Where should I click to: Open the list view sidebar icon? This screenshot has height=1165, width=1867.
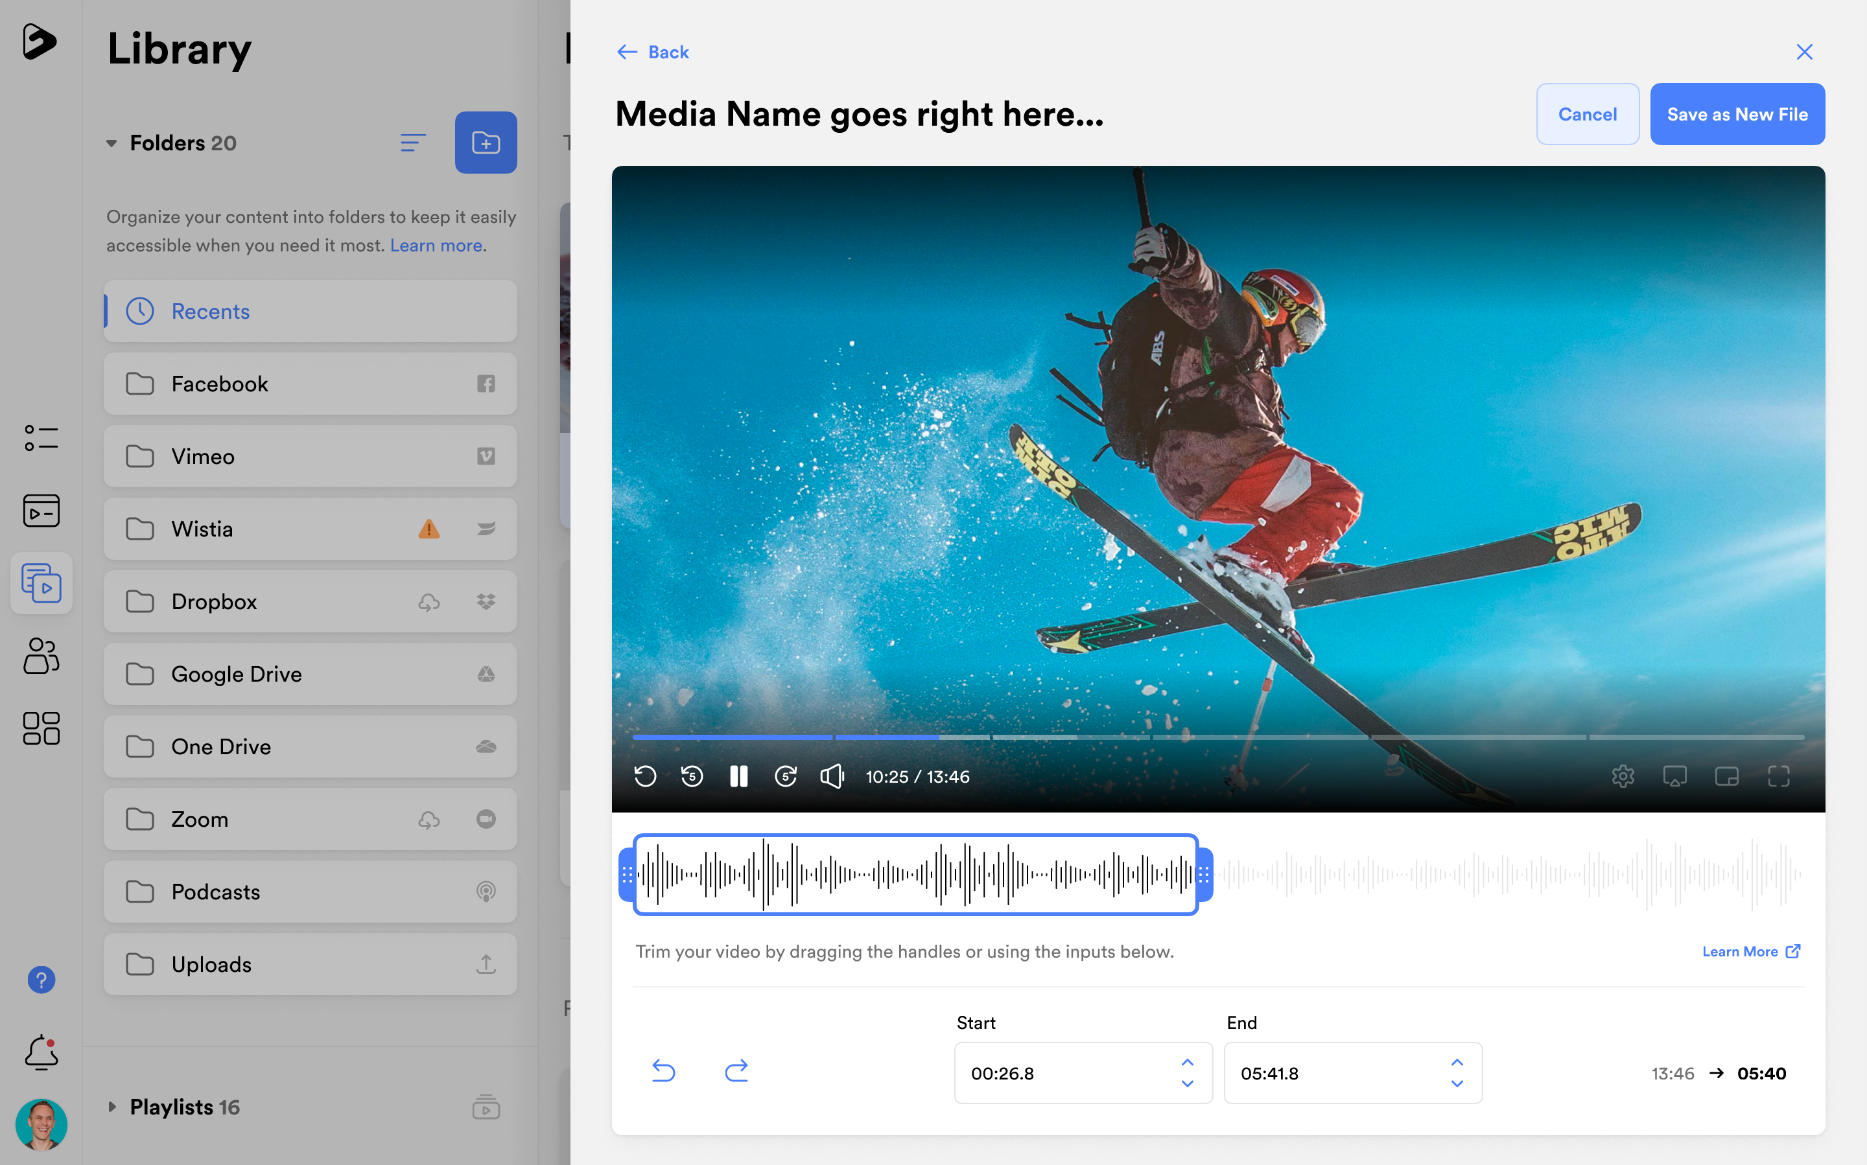[x=41, y=437]
